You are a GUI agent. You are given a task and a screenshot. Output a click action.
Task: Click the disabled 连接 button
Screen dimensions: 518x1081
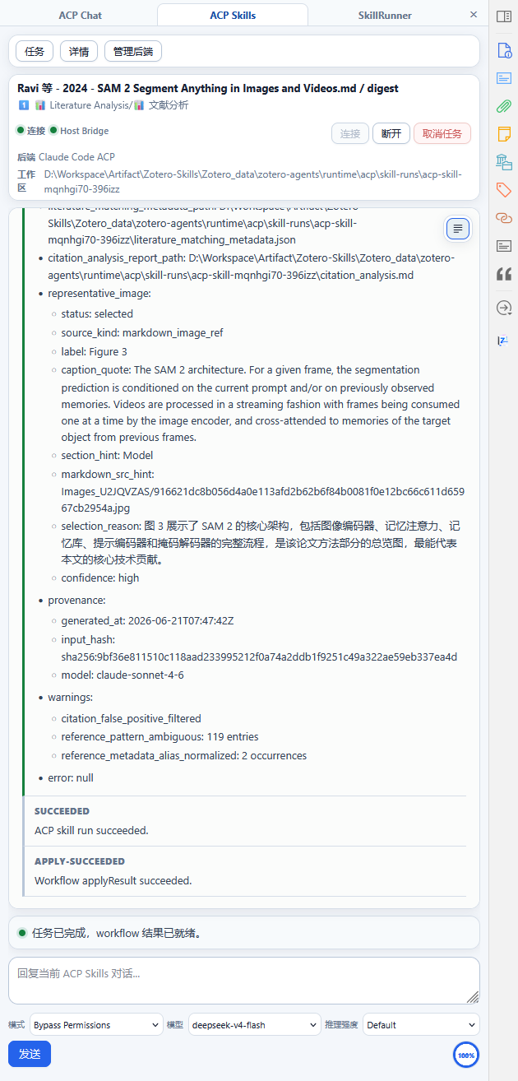coord(350,133)
